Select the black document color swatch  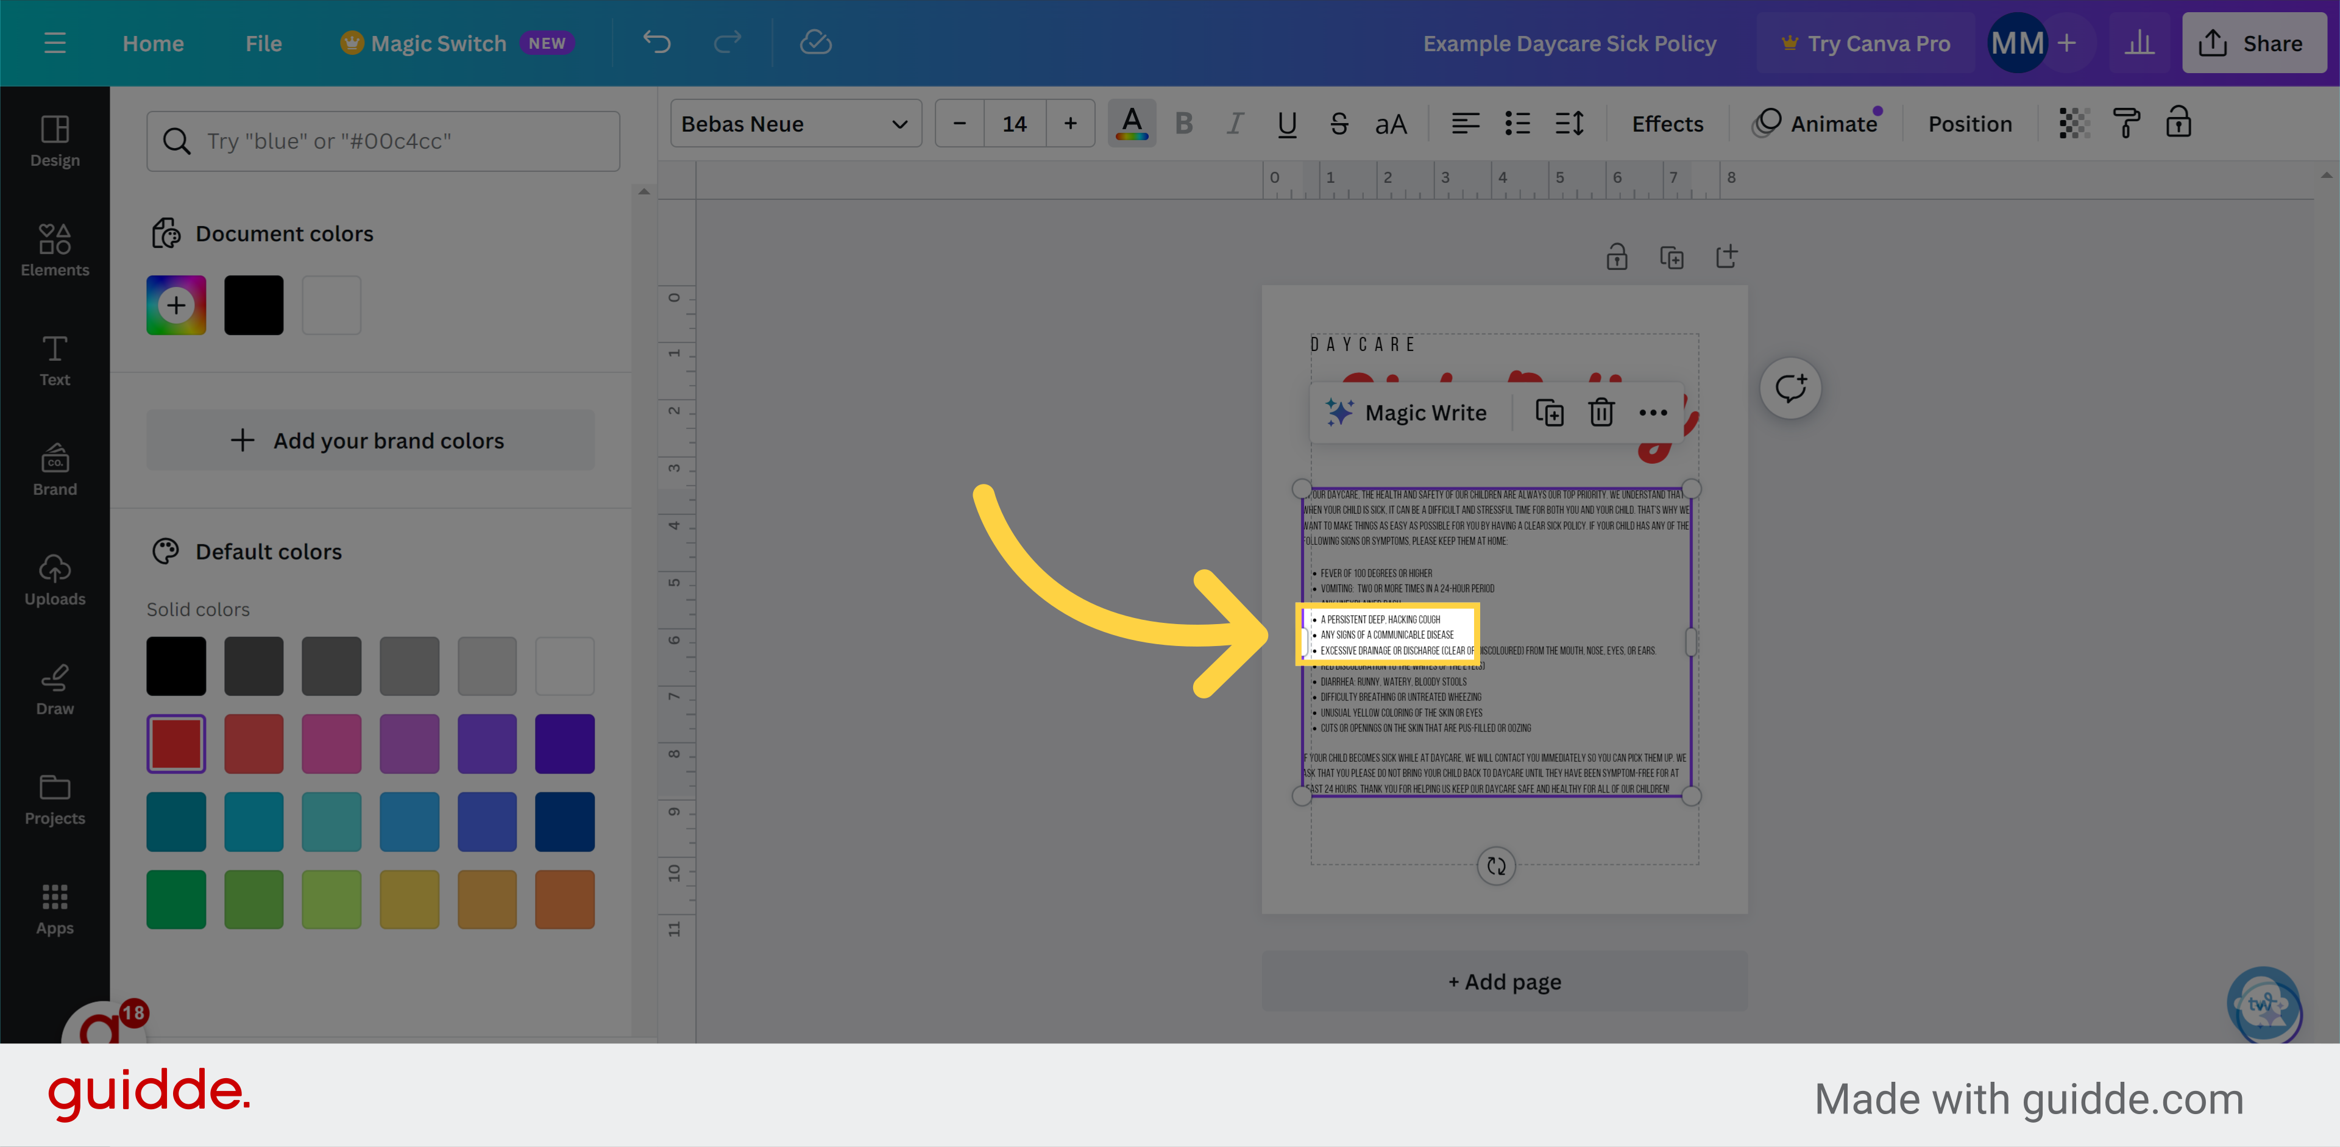253,305
